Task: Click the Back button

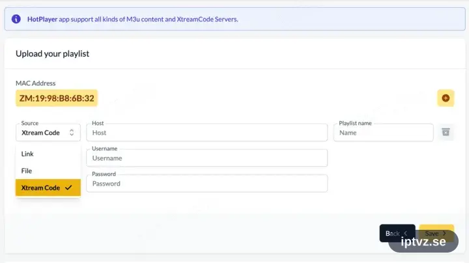Action: [x=397, y=233]
